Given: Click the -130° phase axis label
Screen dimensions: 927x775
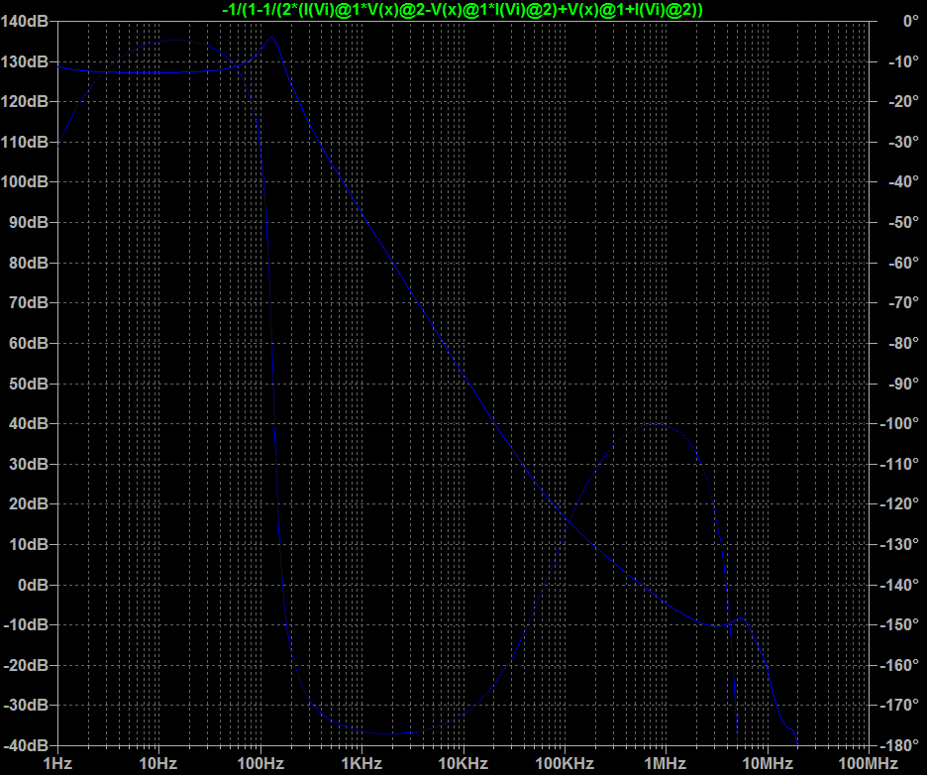Looking at the screenshot, I should [x=899, y=544].
